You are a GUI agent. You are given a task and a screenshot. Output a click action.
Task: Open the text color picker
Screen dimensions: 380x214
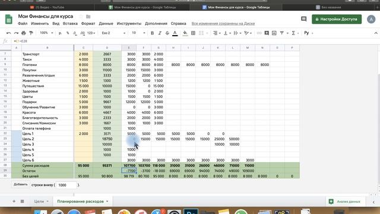(x=175, y=33)
